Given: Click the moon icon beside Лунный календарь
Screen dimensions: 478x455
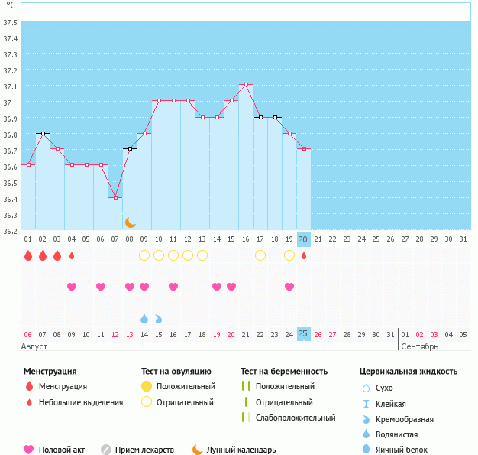Looking at the screenshot, I should point(198,450).
